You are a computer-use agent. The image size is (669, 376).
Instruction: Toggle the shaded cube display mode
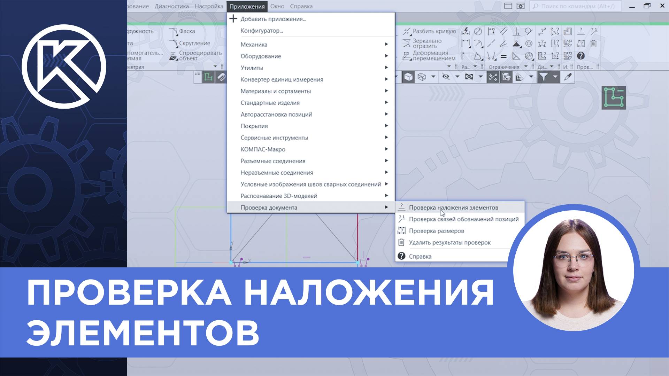408,77
